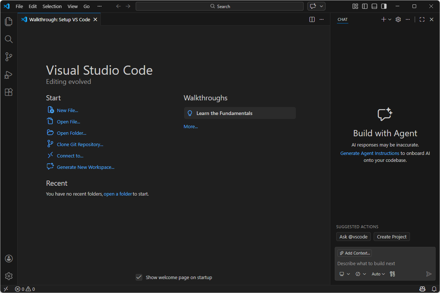
Task: Open notifications bell in status bar
Action: 434,289
